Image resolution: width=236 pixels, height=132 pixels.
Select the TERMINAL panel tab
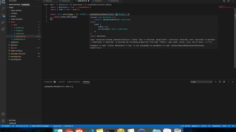click(86, 82)
